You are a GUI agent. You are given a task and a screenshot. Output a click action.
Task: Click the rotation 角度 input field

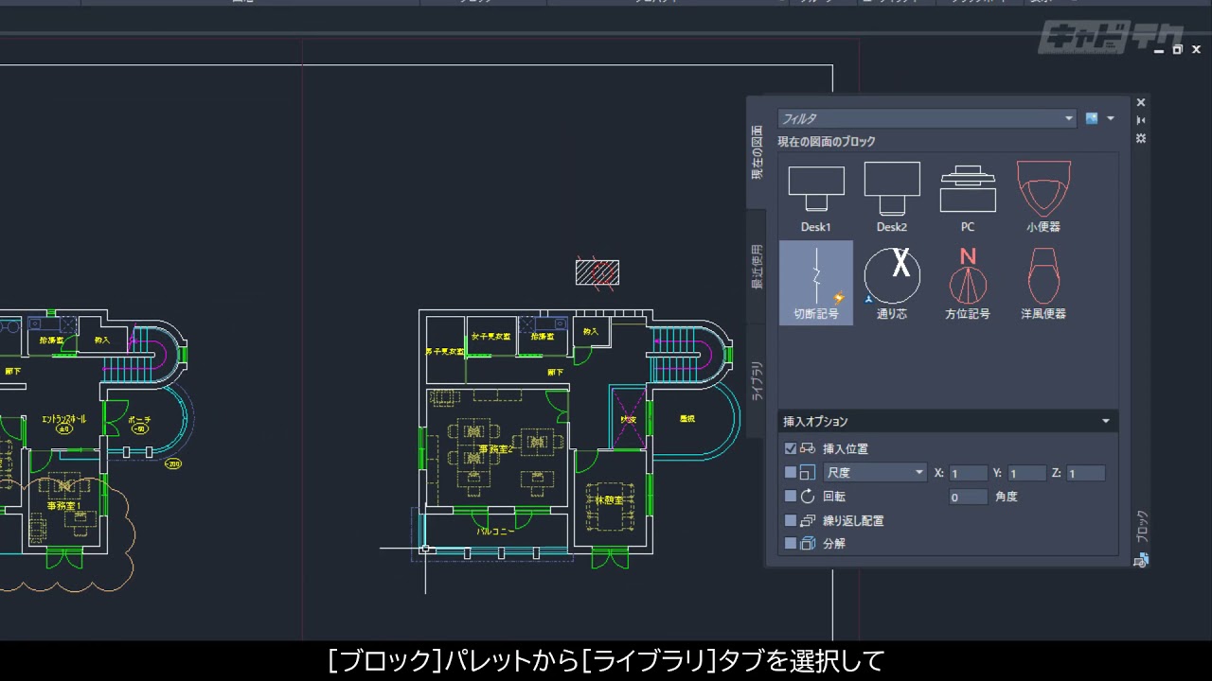[x=969, y=497]
